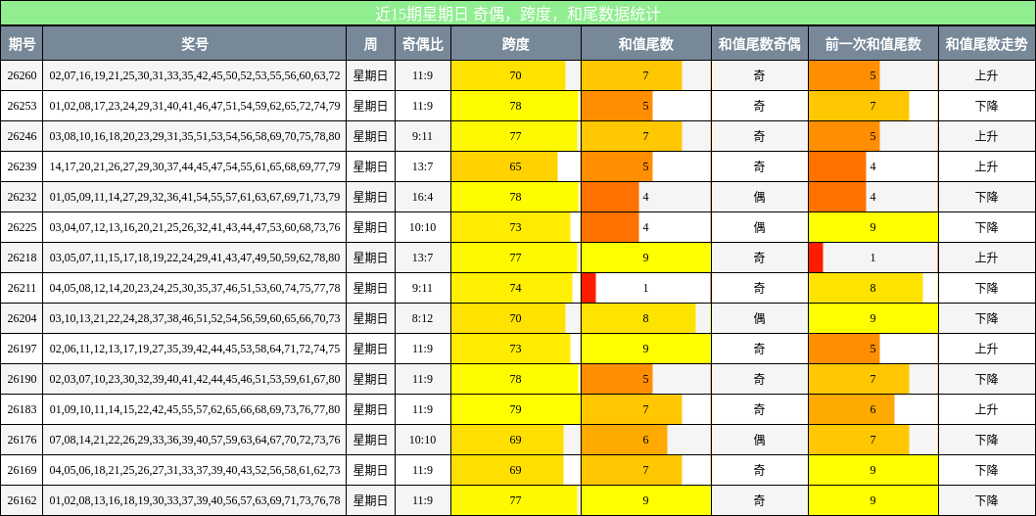Select period number 26162
Image resolution: width=1036 pixels, height=516 pixels.
click(22, 500)
